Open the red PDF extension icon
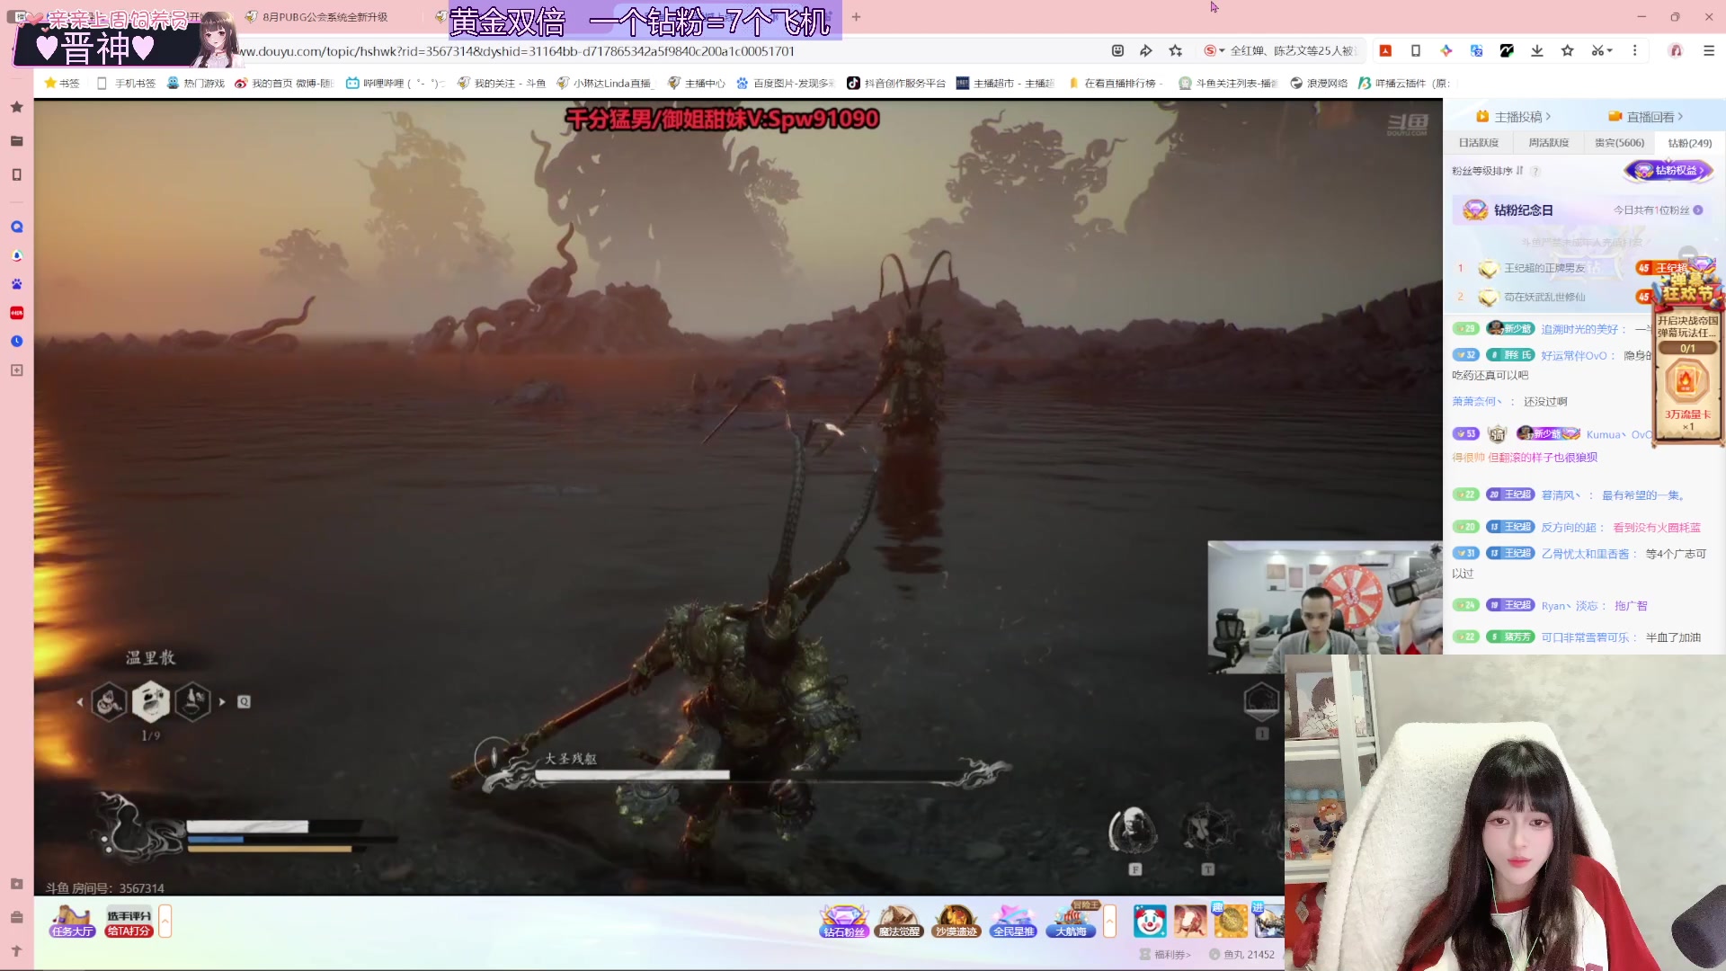Screen dimensions: 1726x971 (x=1385, y=51)
